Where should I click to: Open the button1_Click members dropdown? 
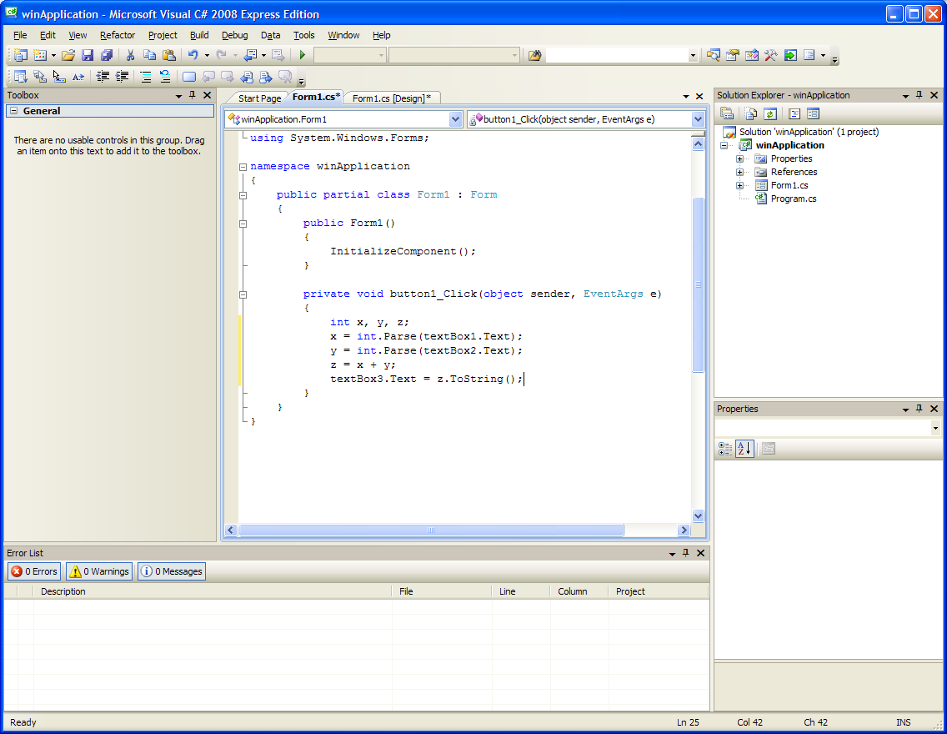click(x=699, y=119)
